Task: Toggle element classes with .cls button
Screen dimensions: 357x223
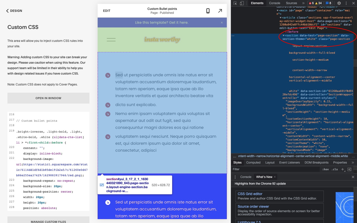Action: point(335,169)
